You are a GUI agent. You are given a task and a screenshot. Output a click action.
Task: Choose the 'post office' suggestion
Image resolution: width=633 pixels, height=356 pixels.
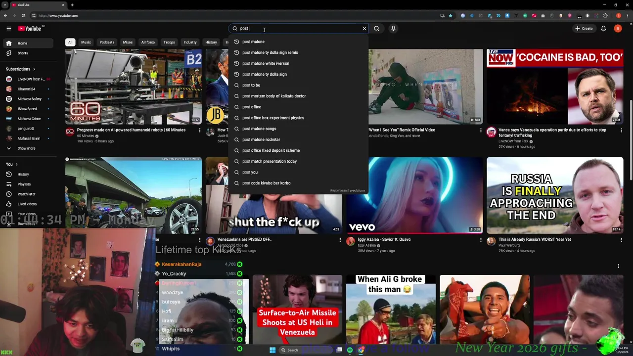(298, 107)
